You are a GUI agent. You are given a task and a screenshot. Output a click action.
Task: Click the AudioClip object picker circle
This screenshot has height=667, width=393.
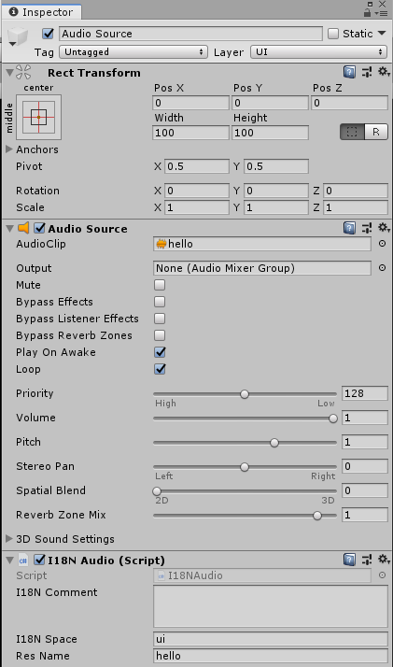[382, 244]
